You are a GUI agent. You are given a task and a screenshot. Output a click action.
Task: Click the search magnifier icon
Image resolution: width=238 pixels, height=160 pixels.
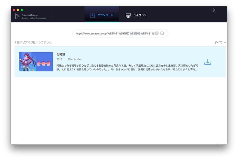(x=162, y=33)
